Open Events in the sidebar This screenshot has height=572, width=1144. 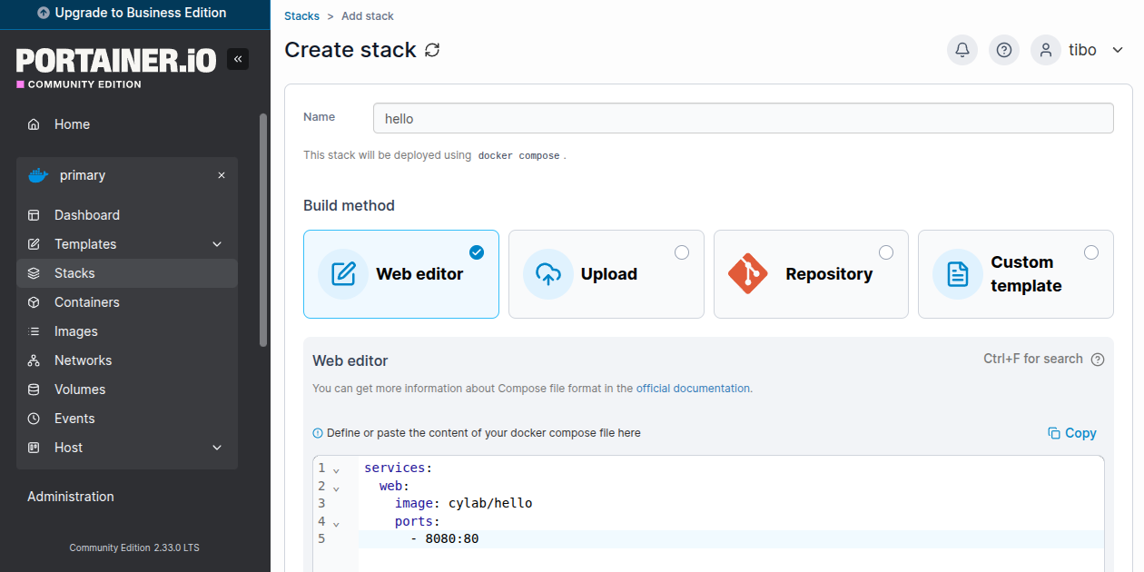point(127,419)
